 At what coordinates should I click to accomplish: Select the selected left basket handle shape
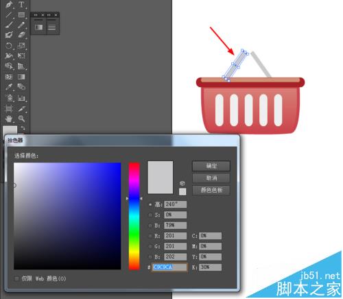click(235, 65)
